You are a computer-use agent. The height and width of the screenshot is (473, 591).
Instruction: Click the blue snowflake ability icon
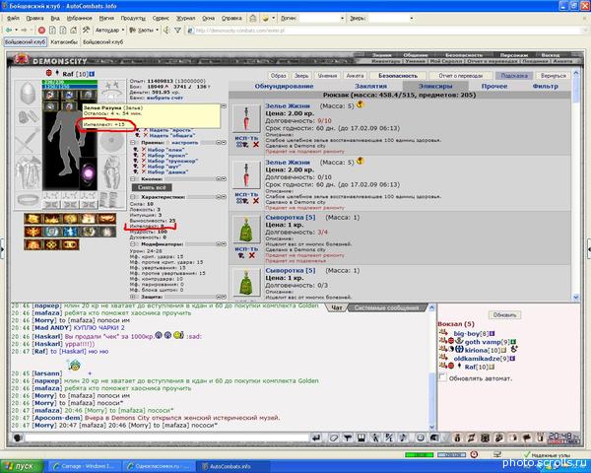point(70,232)
